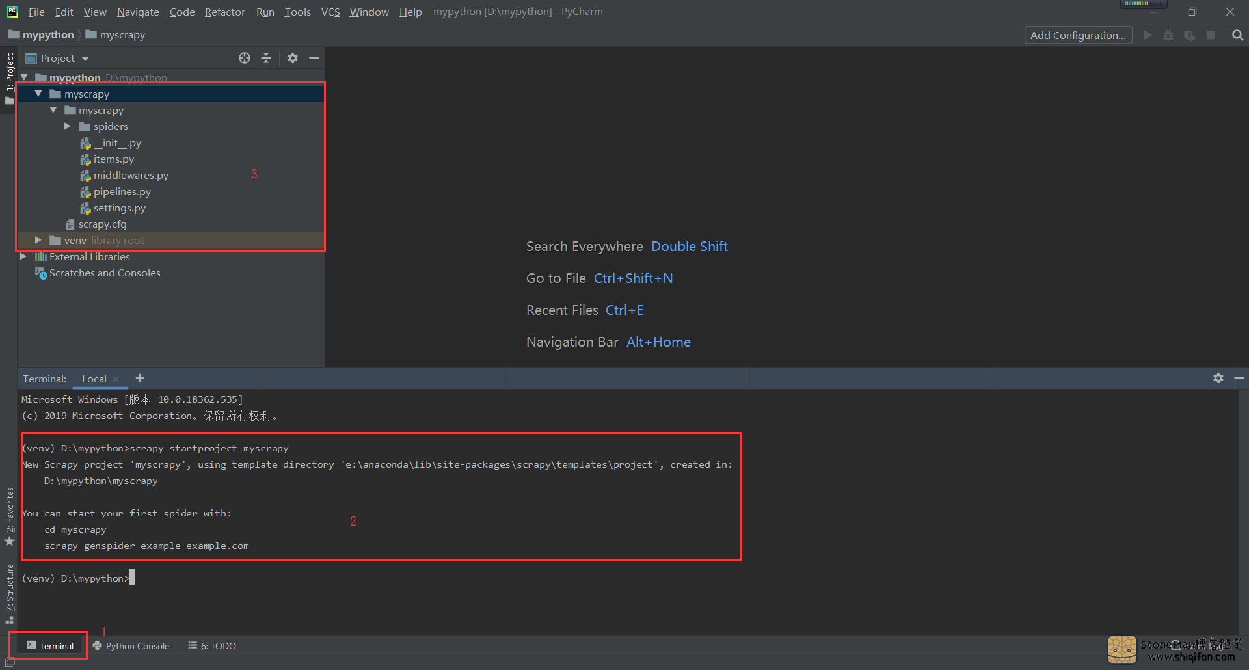Click the Ctrl+E recent files hint
The height and width of the screenshot is (670, 1249).
coord(624,310)
